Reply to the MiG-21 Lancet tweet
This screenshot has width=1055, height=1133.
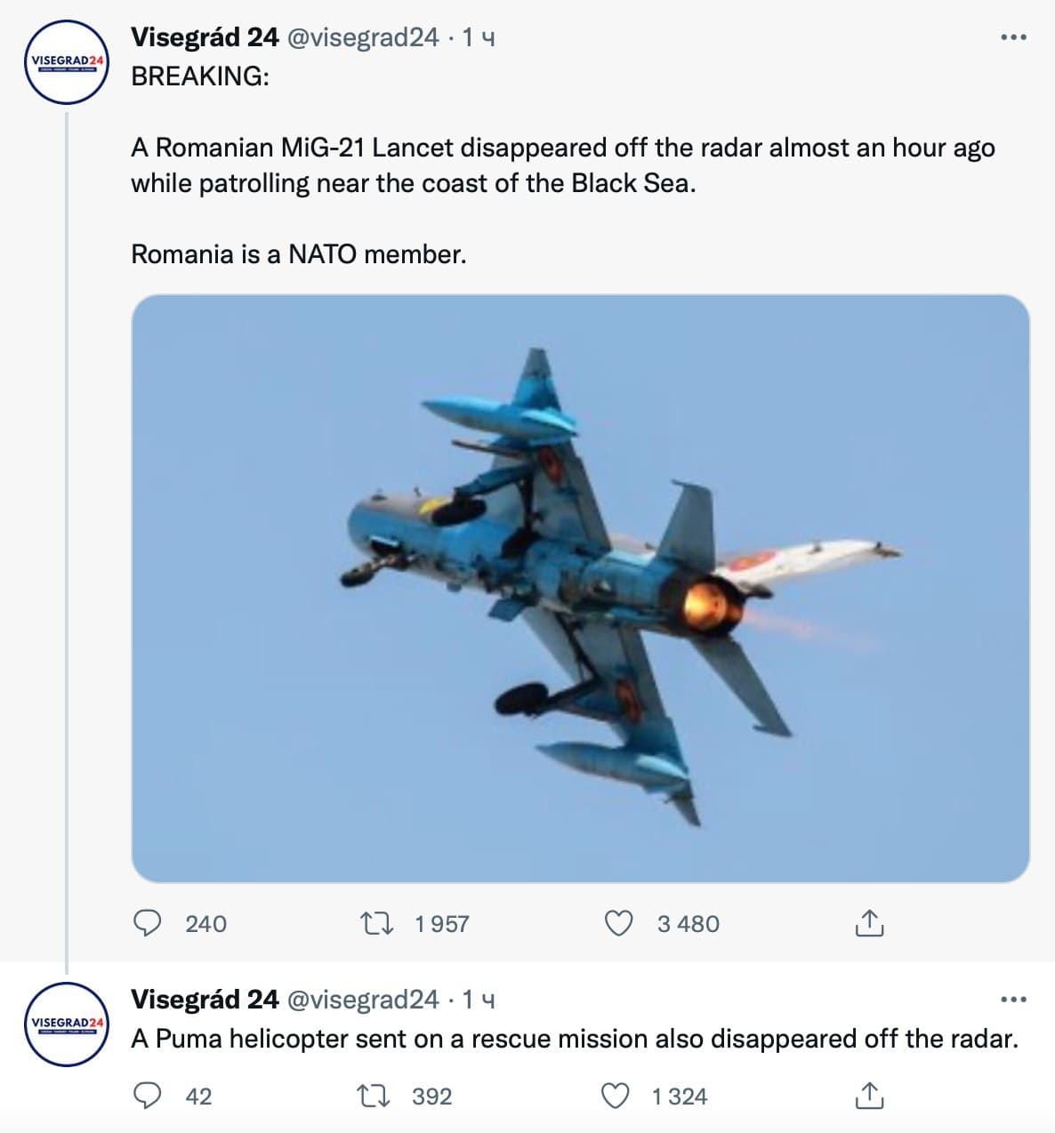[146, 924]
